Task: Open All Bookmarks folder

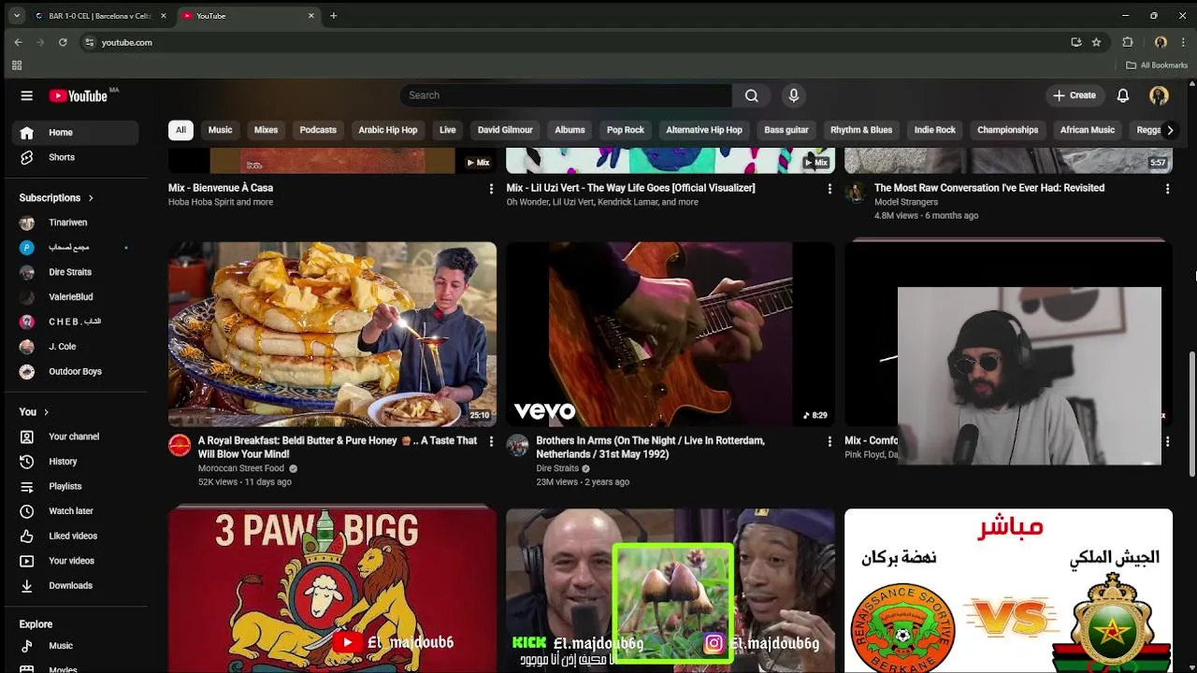Action: point(1157,65)
